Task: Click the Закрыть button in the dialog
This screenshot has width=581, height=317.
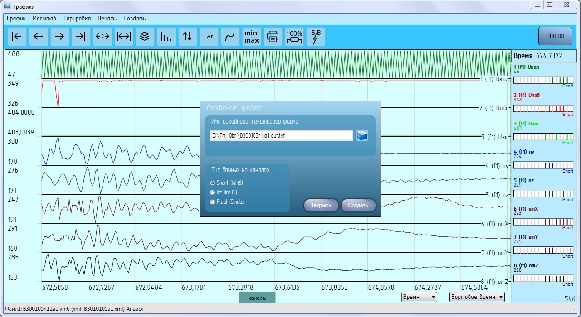Action: [321, 205]
